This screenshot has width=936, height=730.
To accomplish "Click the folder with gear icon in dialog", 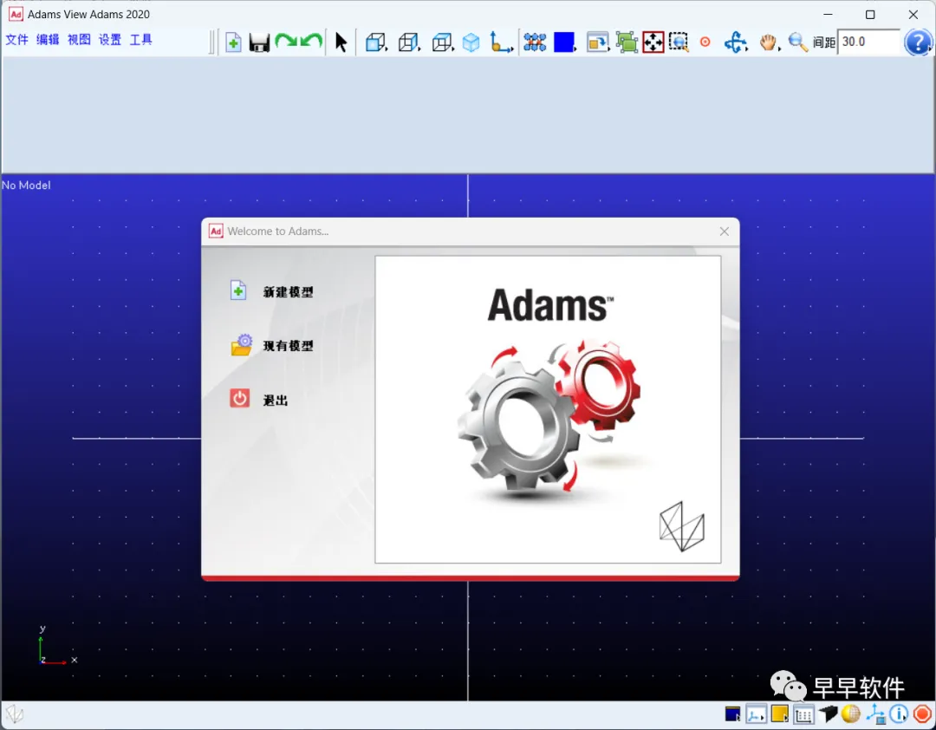I will tap(242, 345).
